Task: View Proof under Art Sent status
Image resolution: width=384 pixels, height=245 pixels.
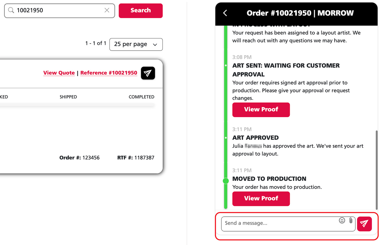Action: pos(261,110)
